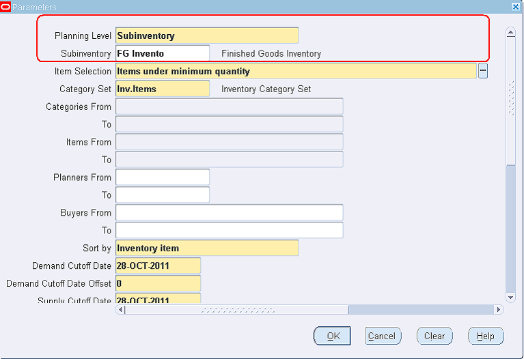
Task: Click the To field under Items From
Action: [x=230, y=159]
